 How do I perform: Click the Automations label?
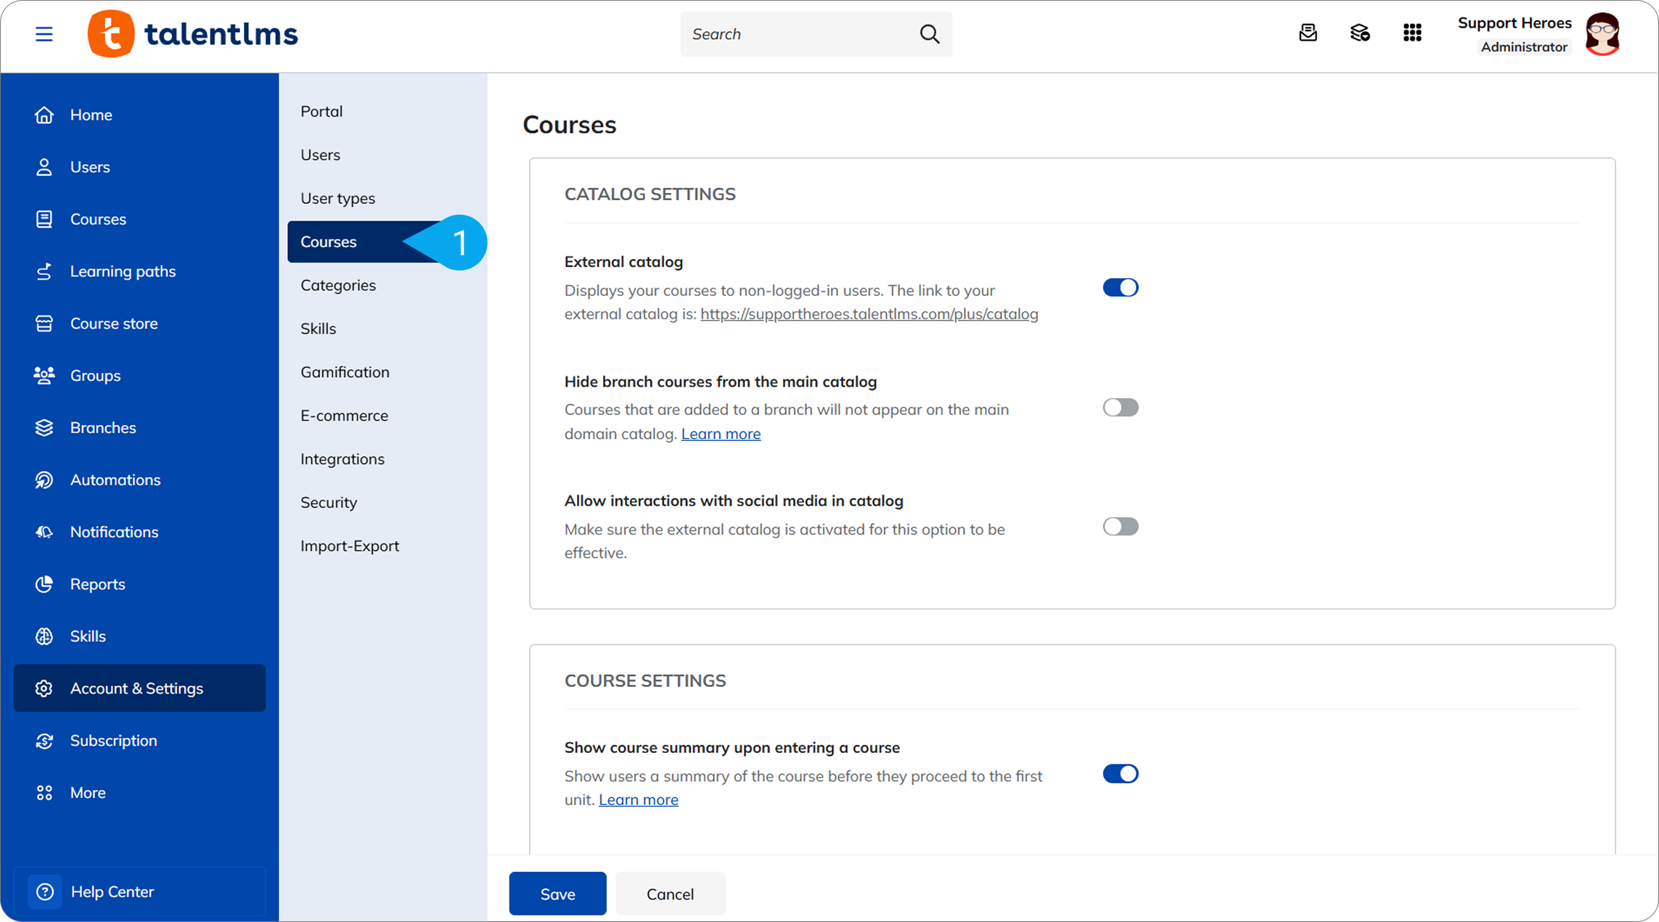point(115,480)
